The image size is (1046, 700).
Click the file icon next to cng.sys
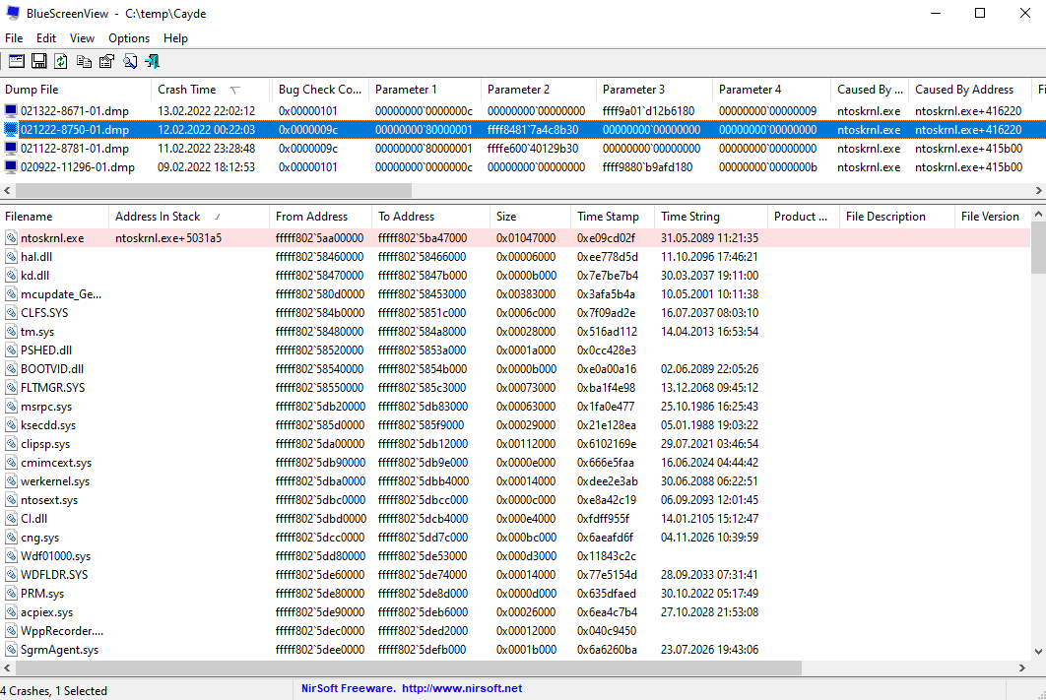point(12,538)
